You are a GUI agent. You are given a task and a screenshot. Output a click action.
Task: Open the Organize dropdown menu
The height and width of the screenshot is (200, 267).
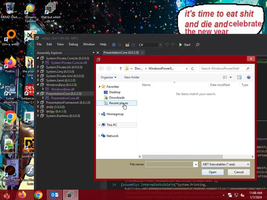[x=108, y=77]
